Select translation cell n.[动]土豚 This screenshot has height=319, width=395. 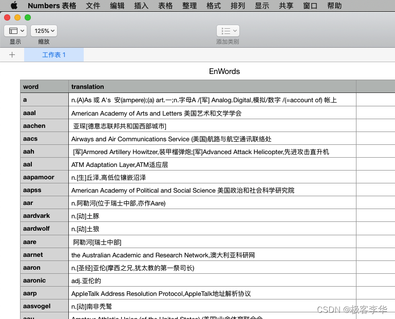pos(212,215)
